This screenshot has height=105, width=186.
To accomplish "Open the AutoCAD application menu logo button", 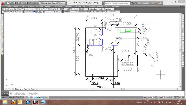I will [3, 3].
